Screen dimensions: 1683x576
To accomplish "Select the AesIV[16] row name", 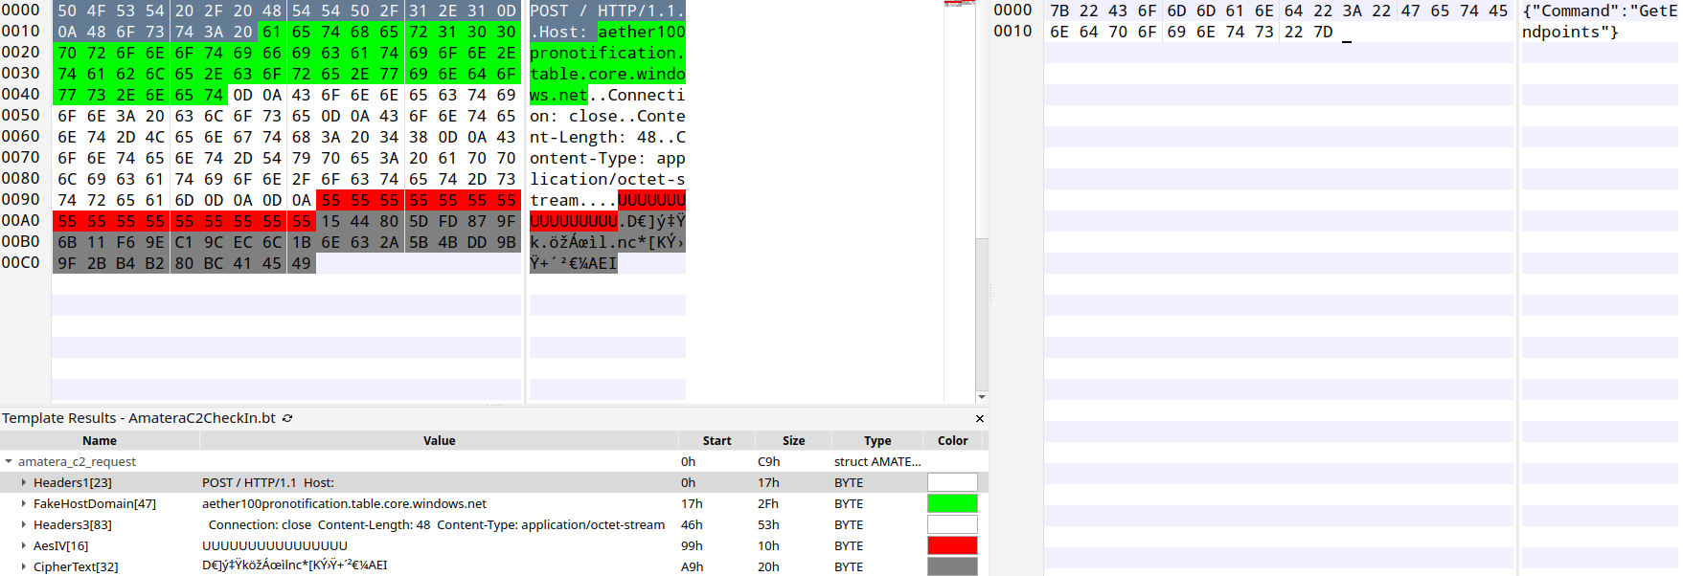I will tap(60, 545).
